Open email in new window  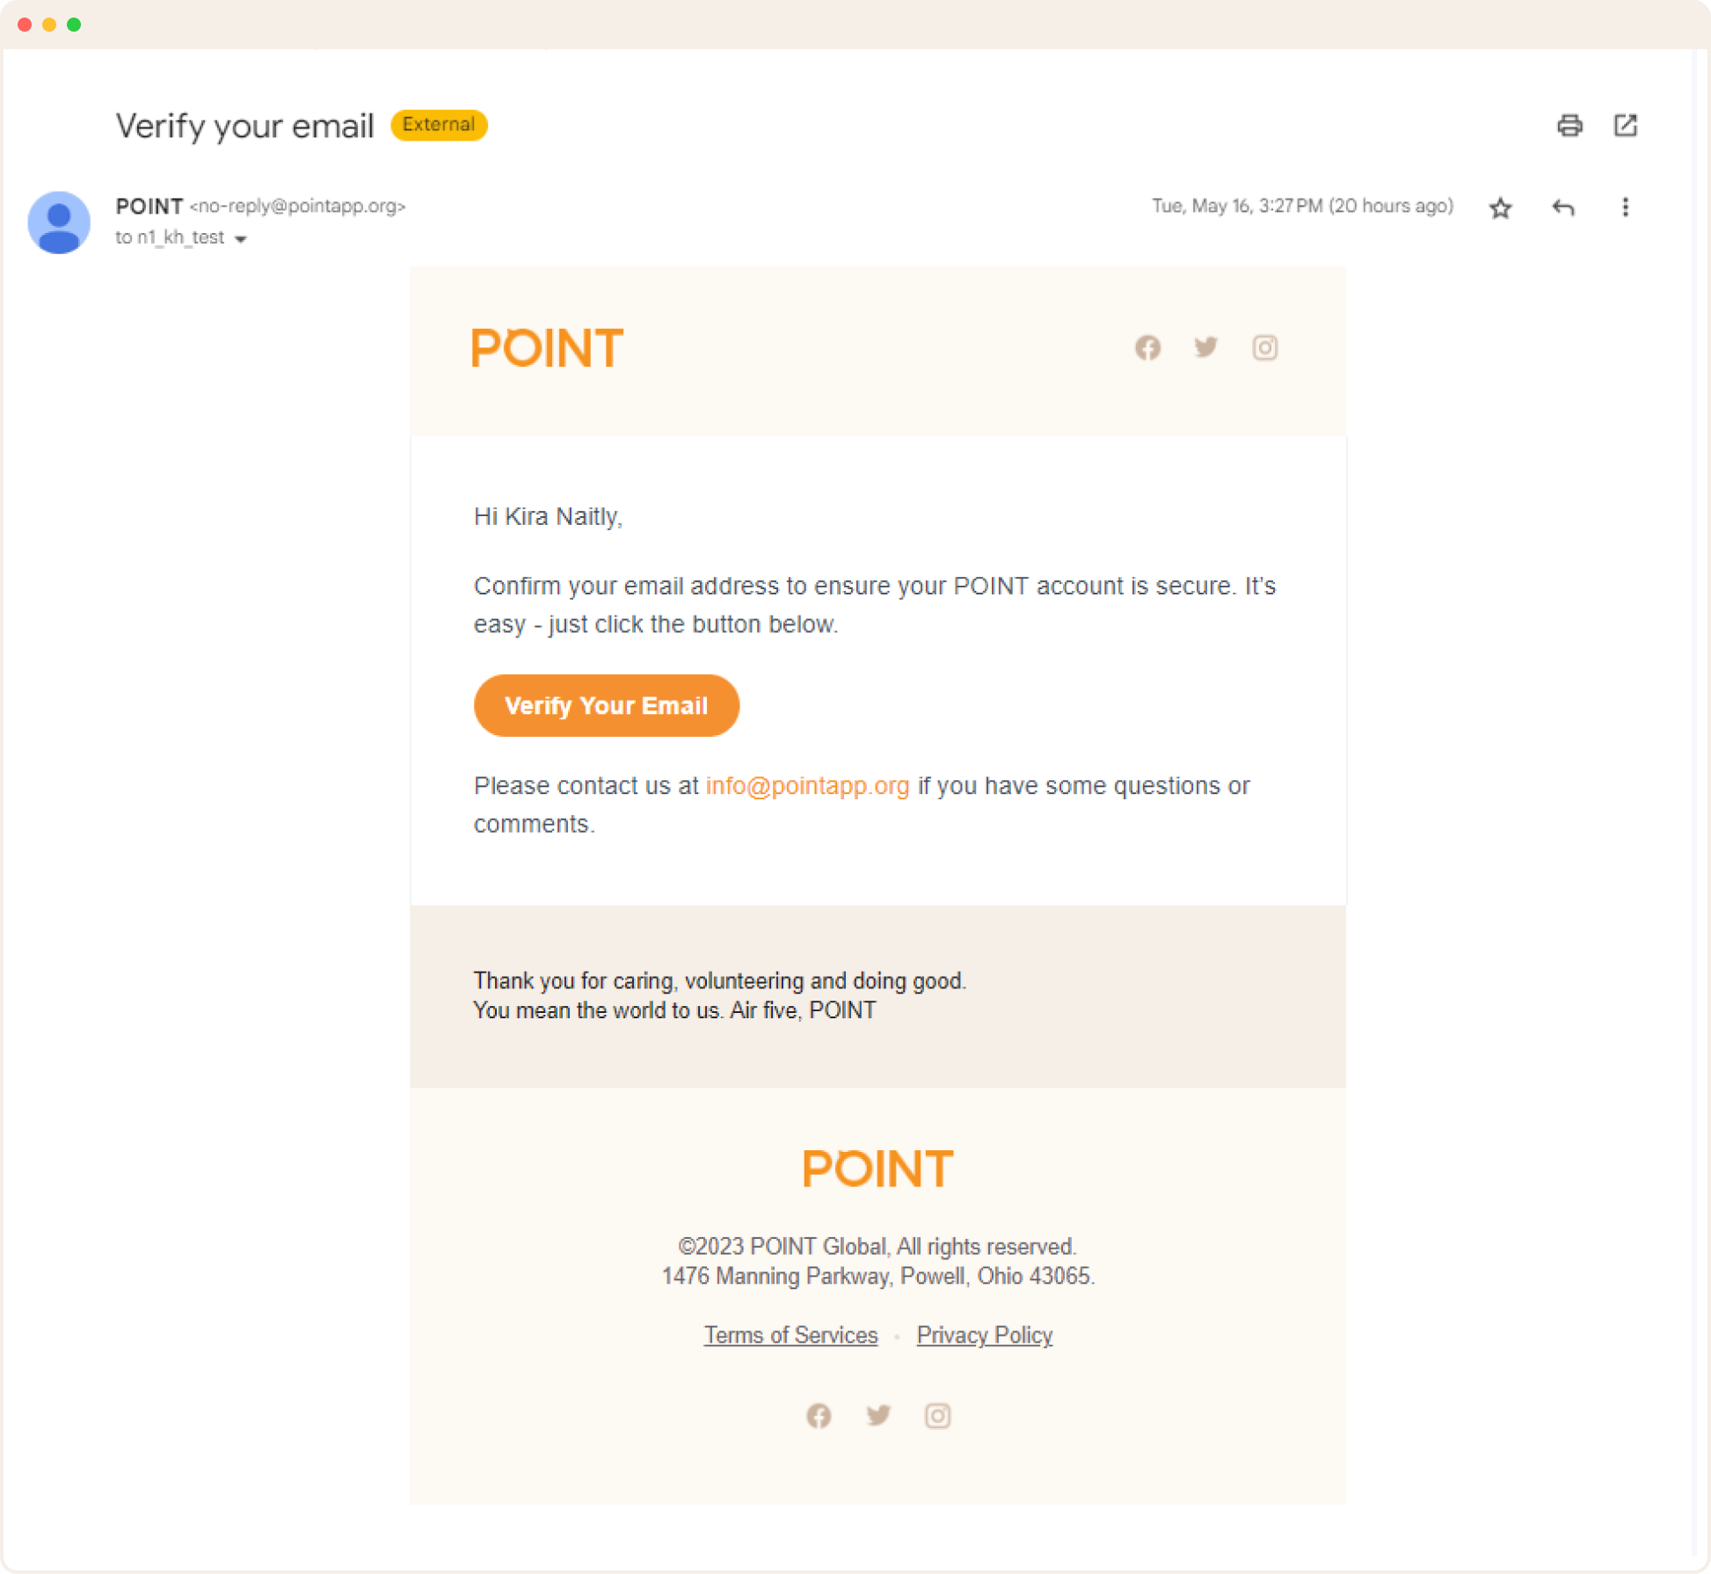pyautogui.click(x=1626, y=126)
